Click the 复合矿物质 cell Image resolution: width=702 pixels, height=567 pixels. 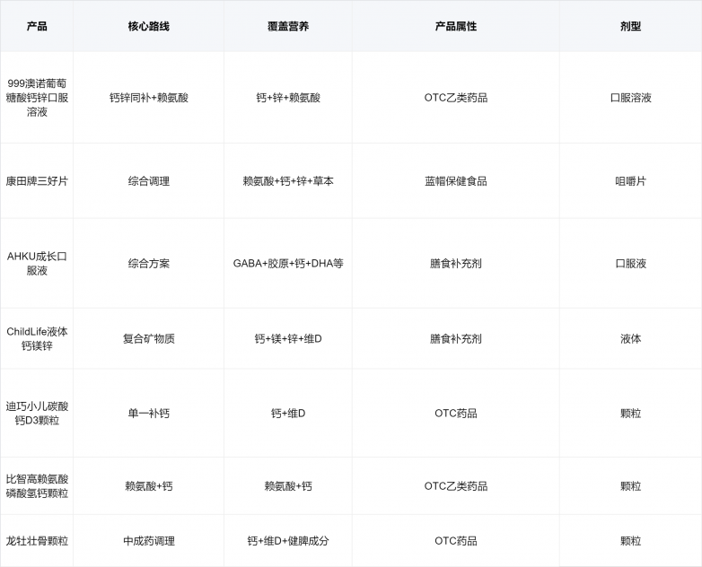149,338
